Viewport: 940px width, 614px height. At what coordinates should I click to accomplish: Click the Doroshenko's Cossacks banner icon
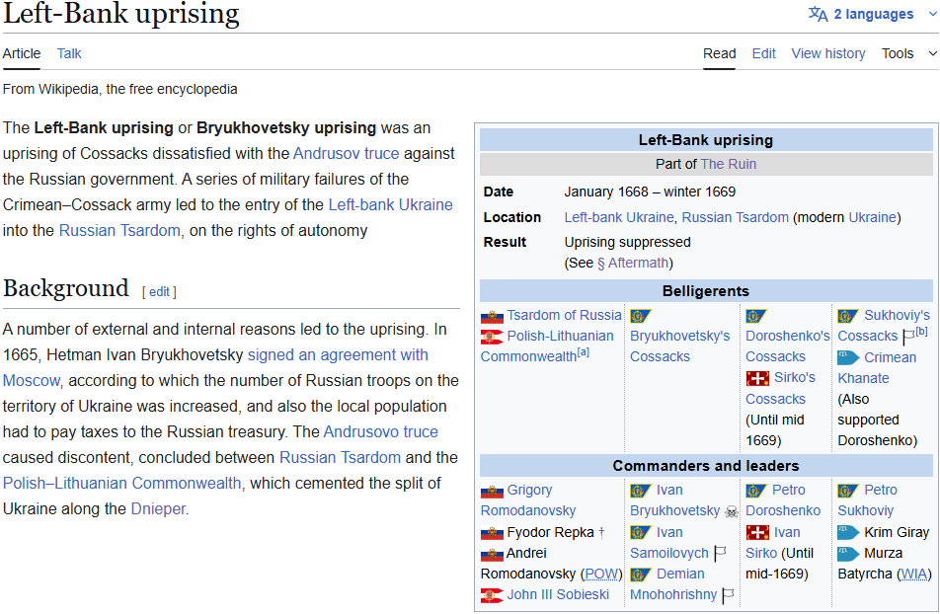(x=756, y=316)
